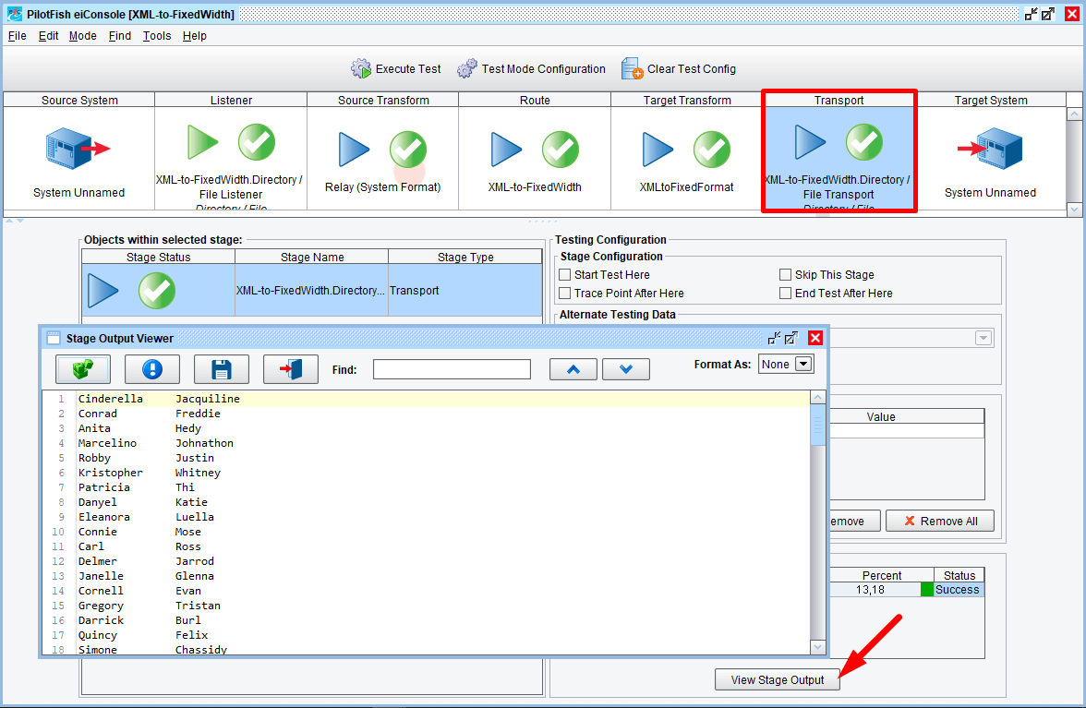Select the Source System server icon
This screenshot has height=708, width=1086.
(78, 148)
